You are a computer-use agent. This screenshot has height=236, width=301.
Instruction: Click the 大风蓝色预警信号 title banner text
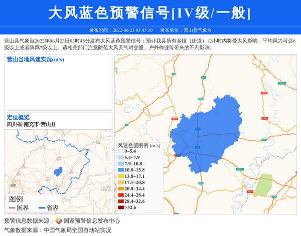(149, 13)
